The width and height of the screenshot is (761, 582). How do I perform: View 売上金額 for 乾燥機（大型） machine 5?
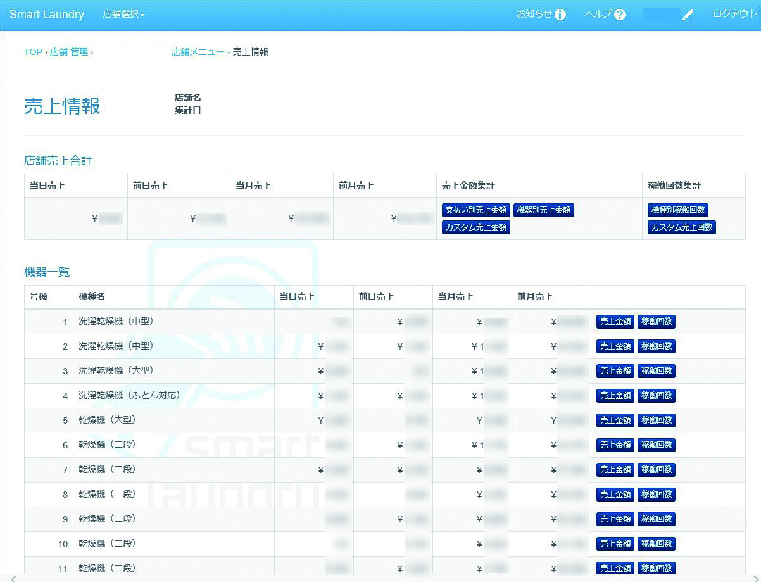[615, 421]
